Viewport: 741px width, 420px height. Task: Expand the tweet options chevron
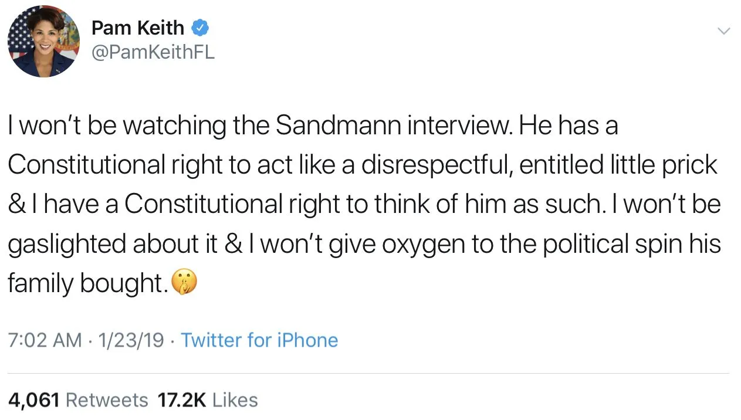tap(724, 31)
